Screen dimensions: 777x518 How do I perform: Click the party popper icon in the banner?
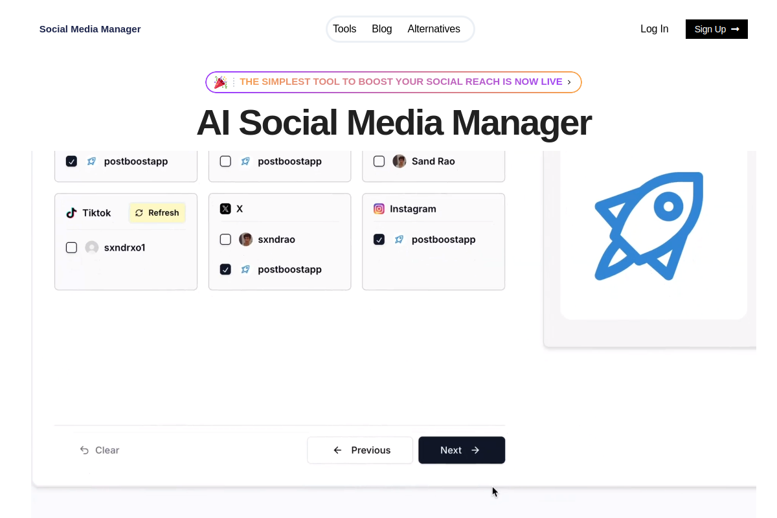pos(220,82)
